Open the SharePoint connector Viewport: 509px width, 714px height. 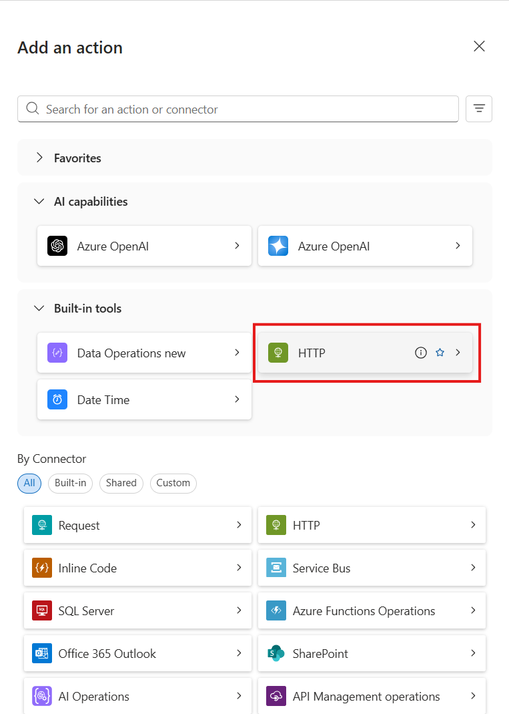click(x=372, y=653)
